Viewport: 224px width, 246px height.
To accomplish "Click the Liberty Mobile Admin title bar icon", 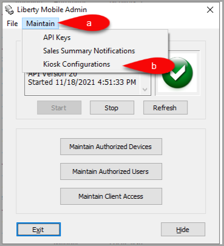I will (9, 10).
